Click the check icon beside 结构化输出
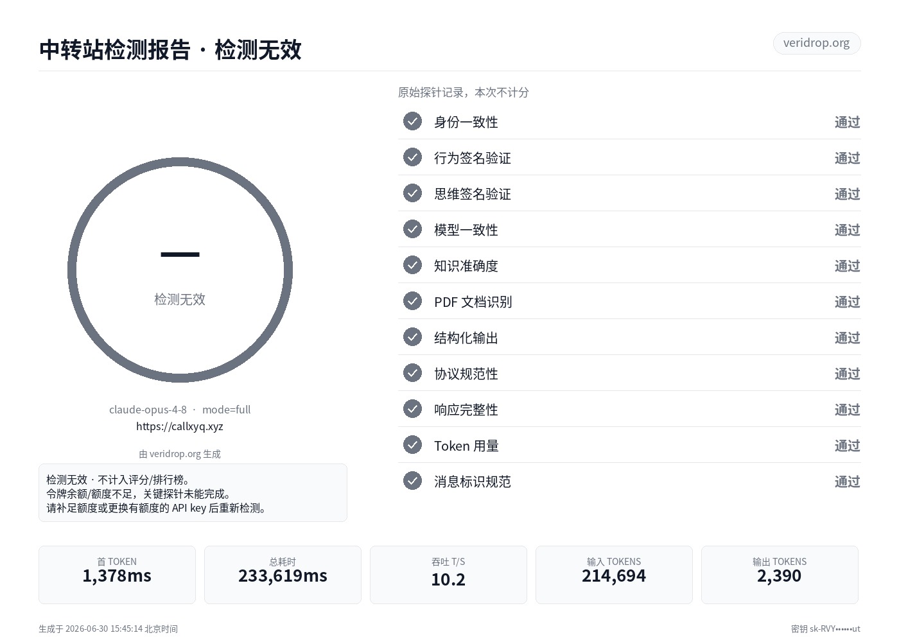 click(412, 337)
